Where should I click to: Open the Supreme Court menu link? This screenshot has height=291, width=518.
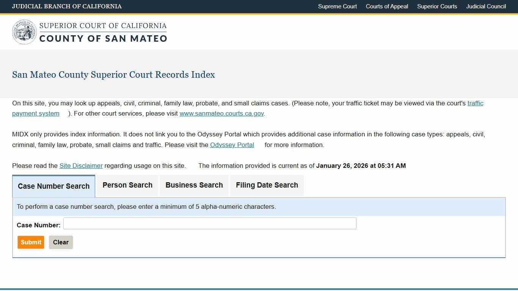click(337, 6)
